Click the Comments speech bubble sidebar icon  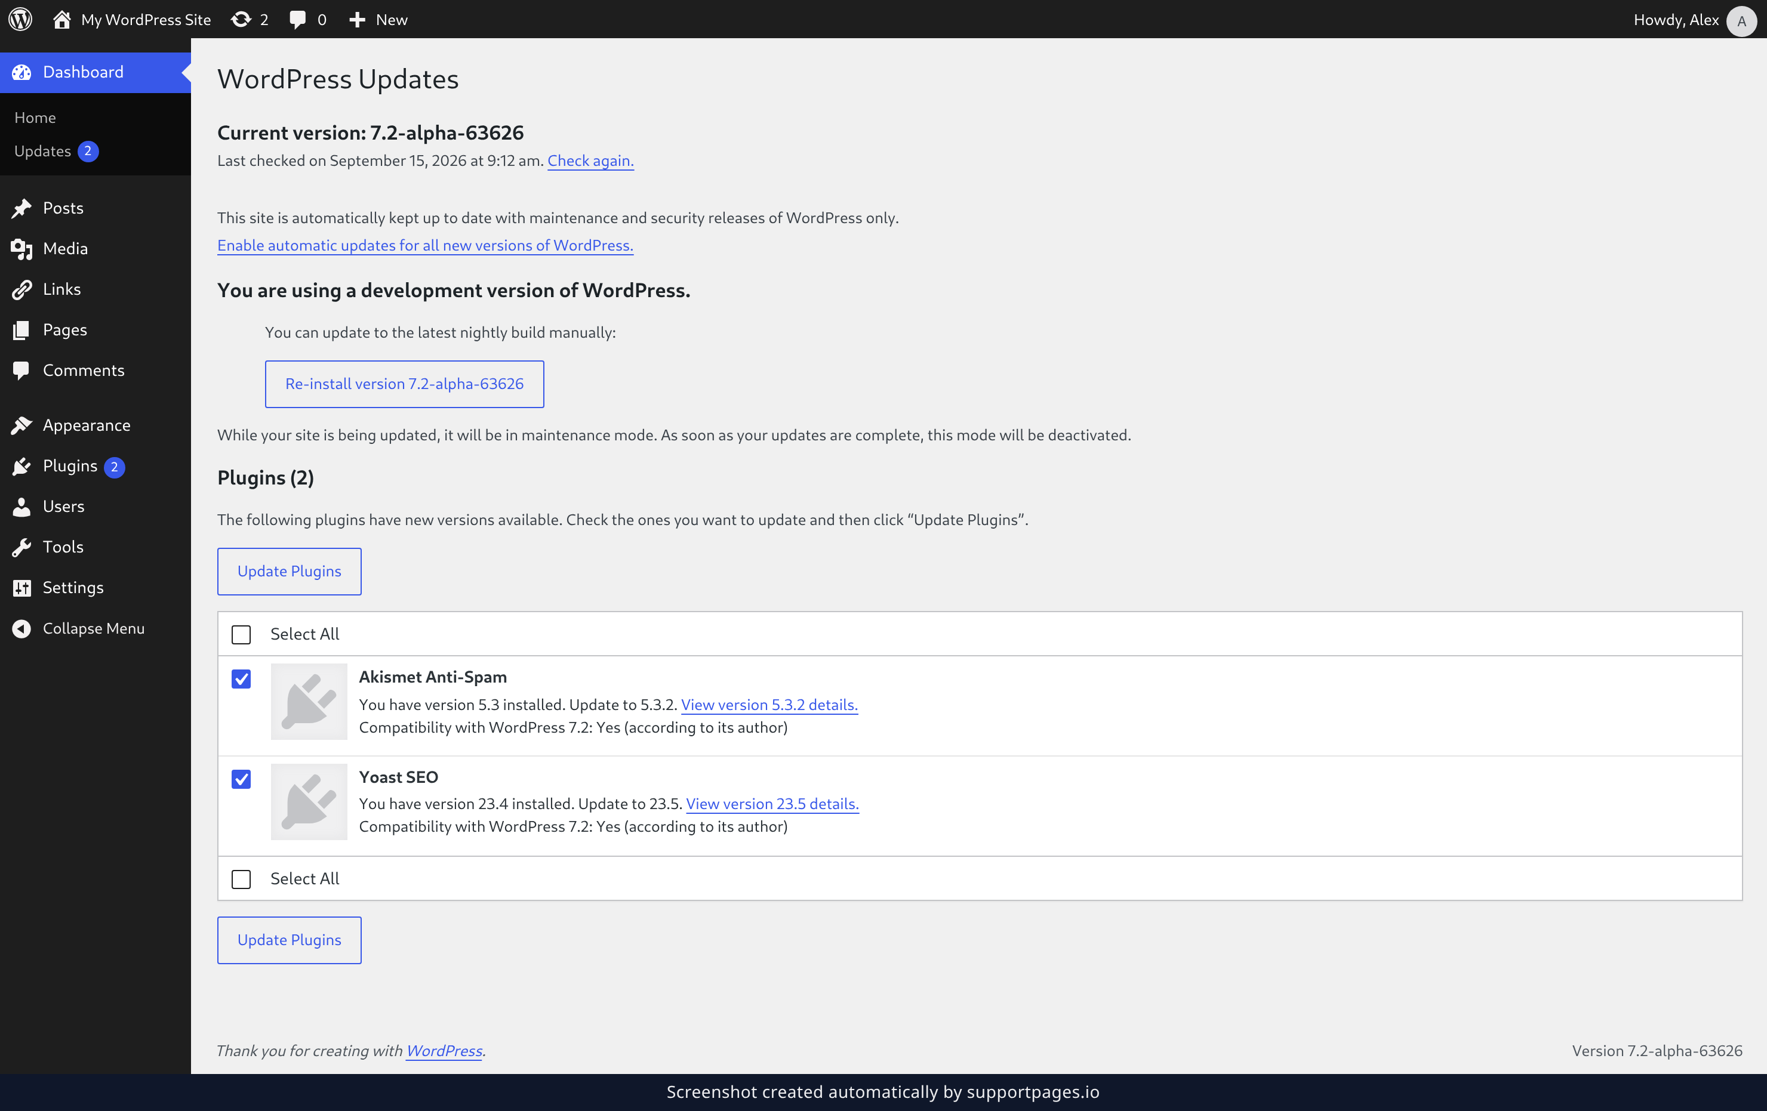click(22, 371)
